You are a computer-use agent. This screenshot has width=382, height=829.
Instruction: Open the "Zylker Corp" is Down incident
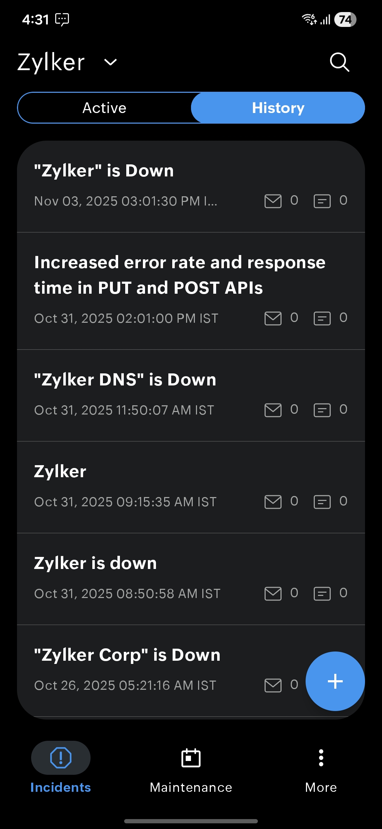127,655
